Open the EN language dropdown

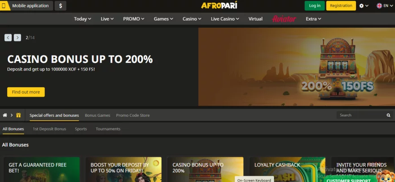[388, 6]
